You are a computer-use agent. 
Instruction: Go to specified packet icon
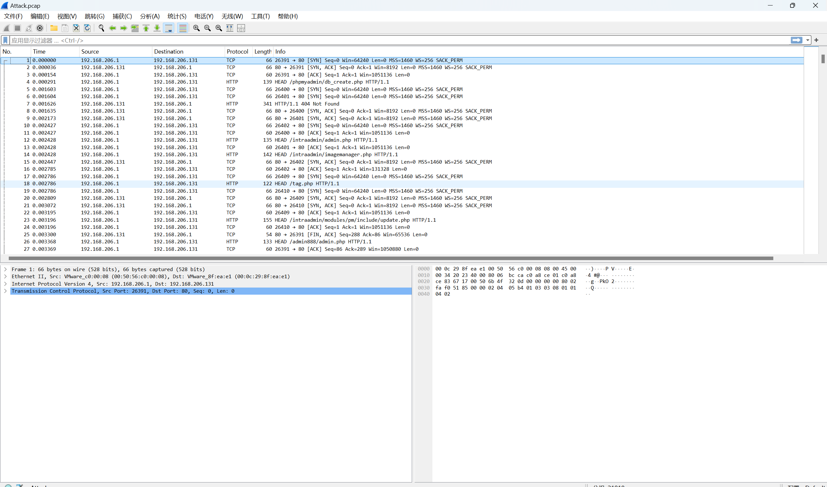pyautogui.click(x=135, y=28)
